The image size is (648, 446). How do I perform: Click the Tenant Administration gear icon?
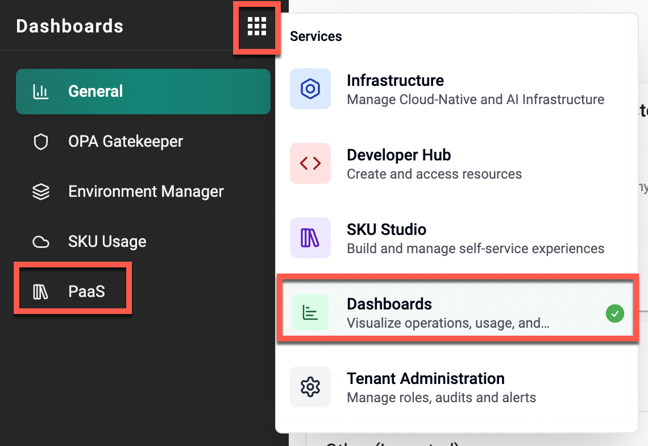[310, 387]
